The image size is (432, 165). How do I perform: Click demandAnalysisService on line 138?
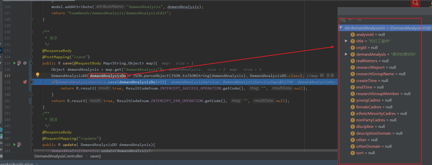pyautogui.click(x=82, y=82)
